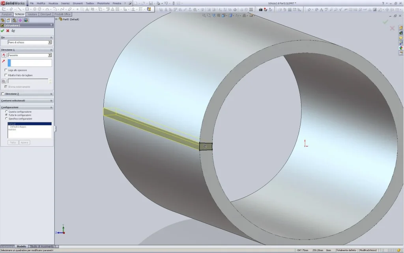404x253 pixels.
Task: Click the Save disk icon
Action: pos(151,3)
